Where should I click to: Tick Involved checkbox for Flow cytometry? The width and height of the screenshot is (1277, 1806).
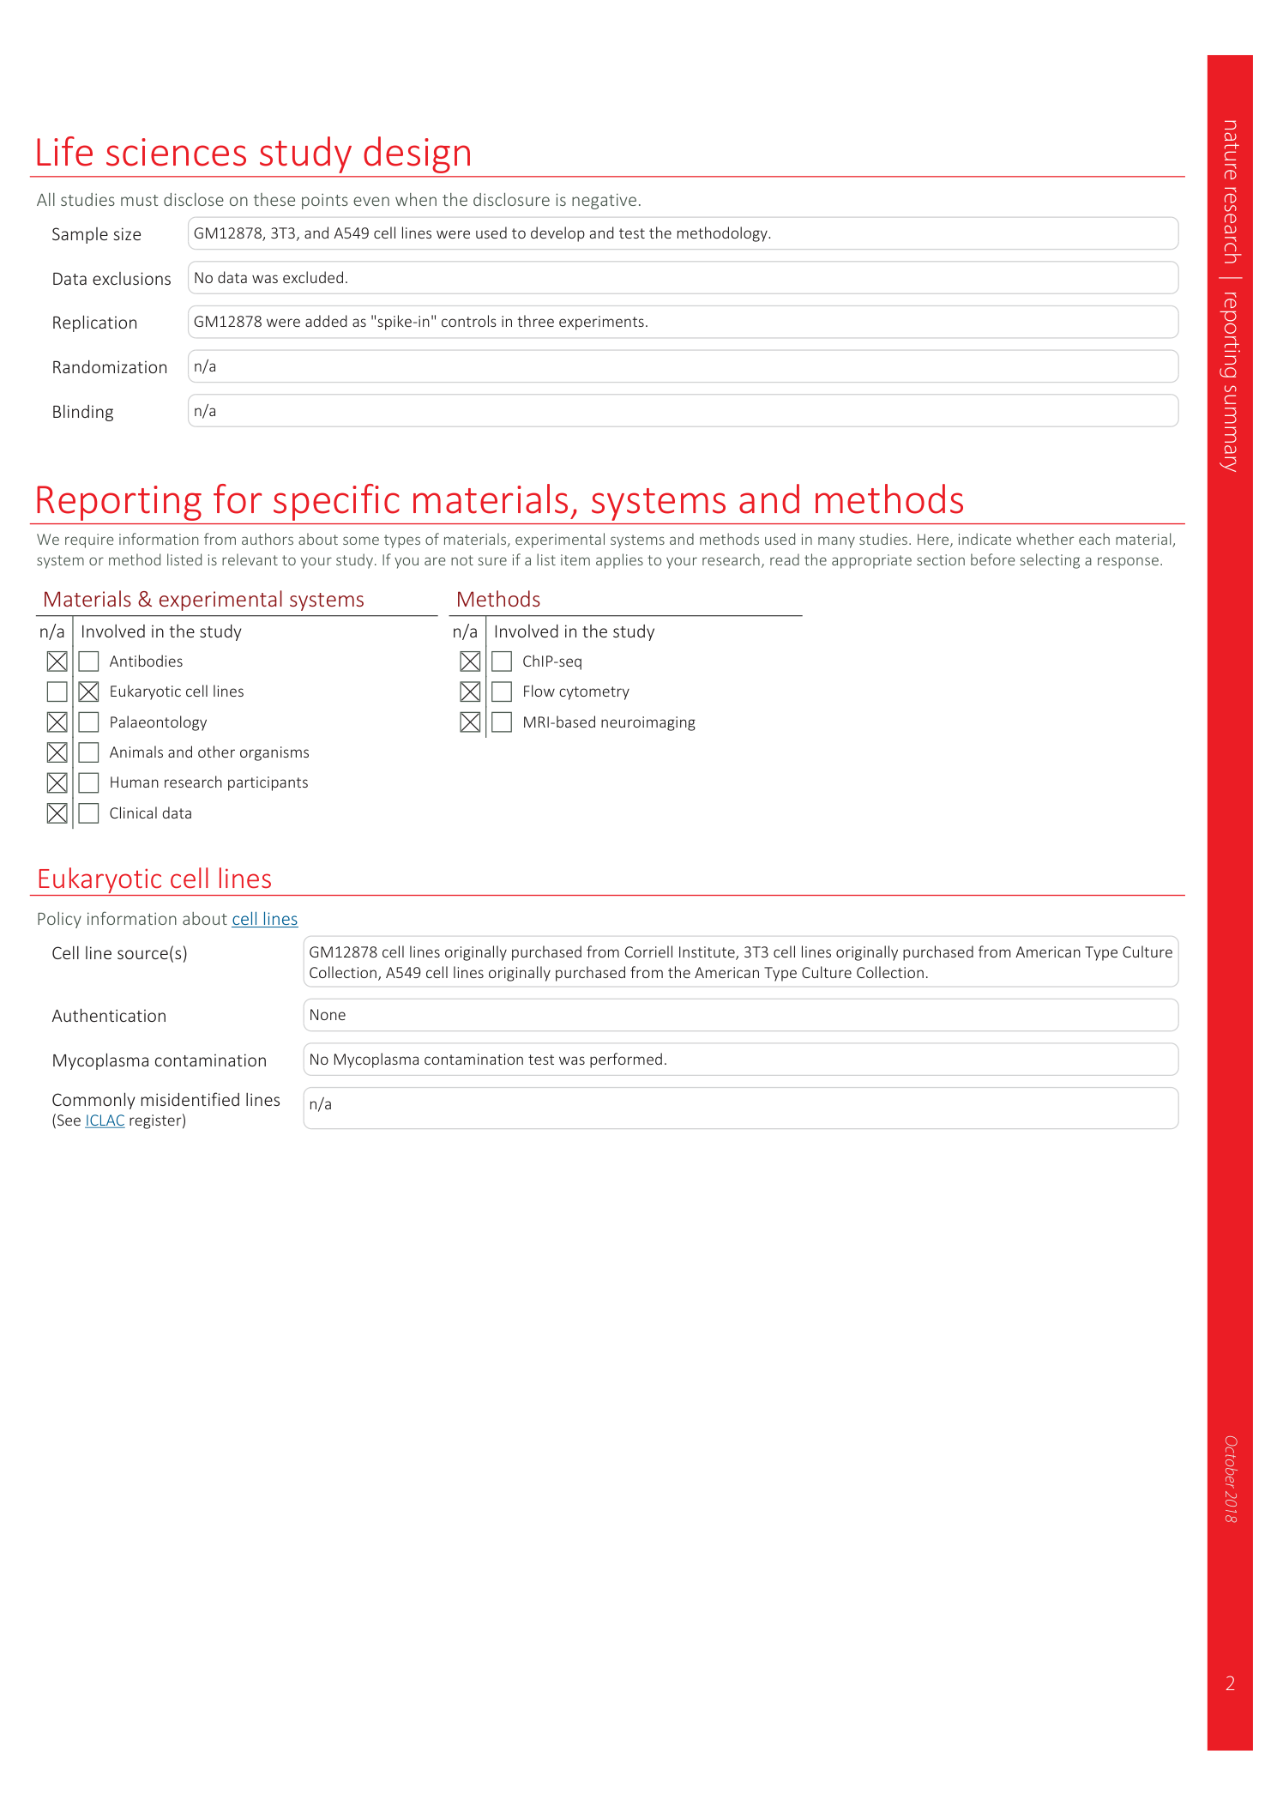coord(502,692)
